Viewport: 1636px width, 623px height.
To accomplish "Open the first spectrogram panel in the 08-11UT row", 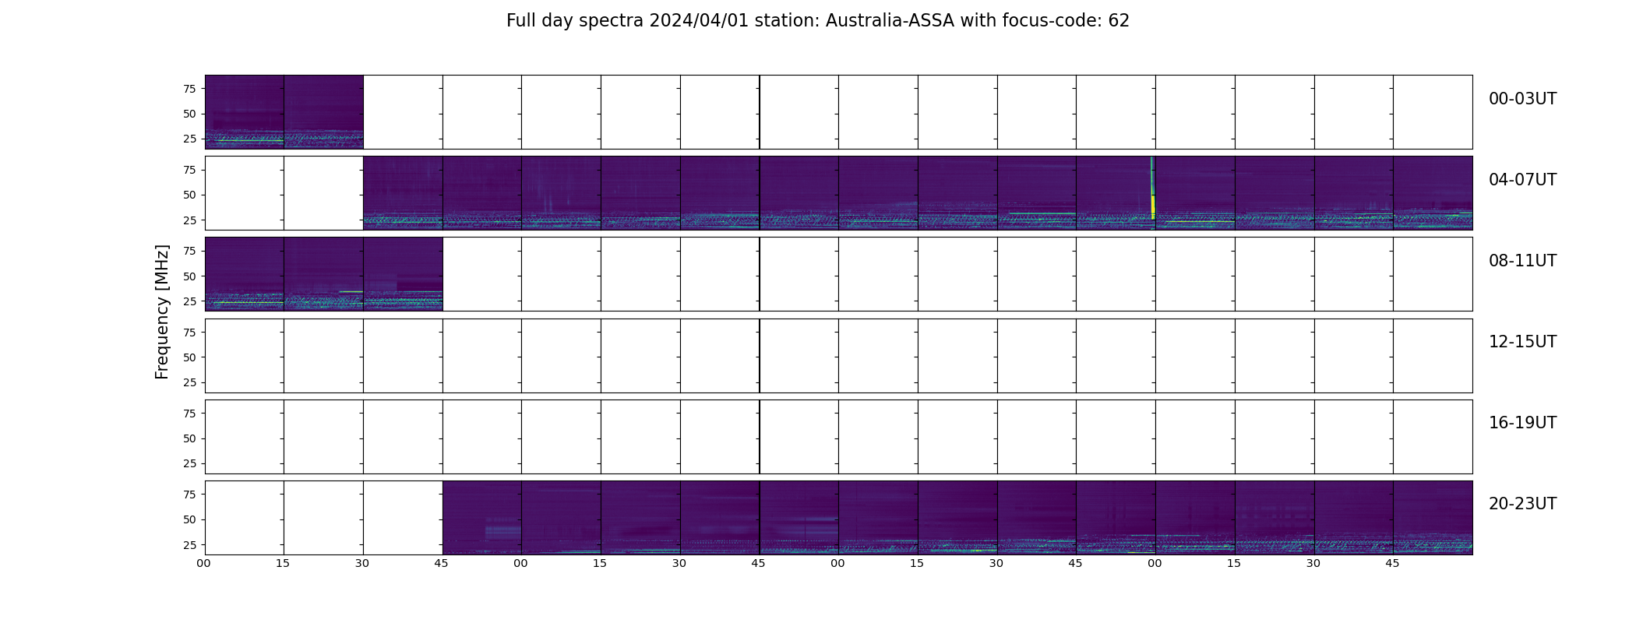I will tap(245, 274).
